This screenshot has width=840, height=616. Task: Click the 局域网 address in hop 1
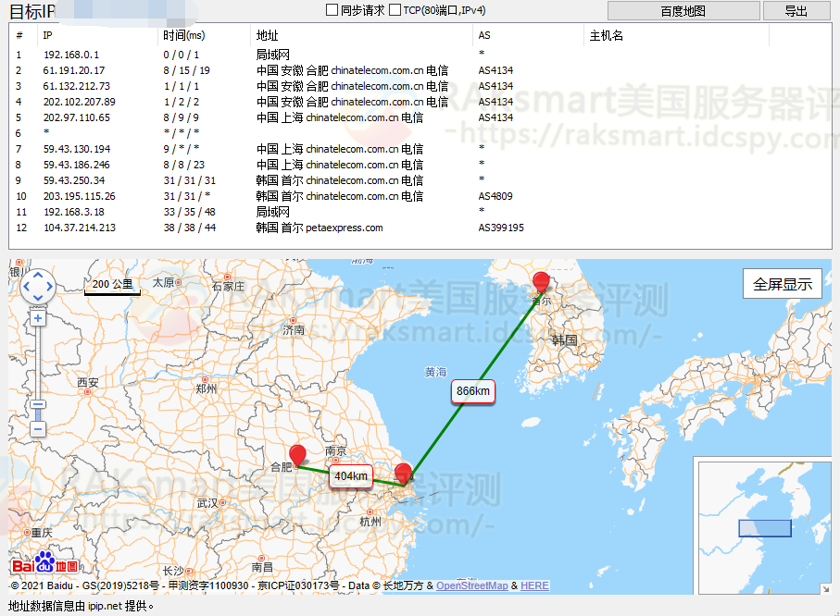(272, 55)
